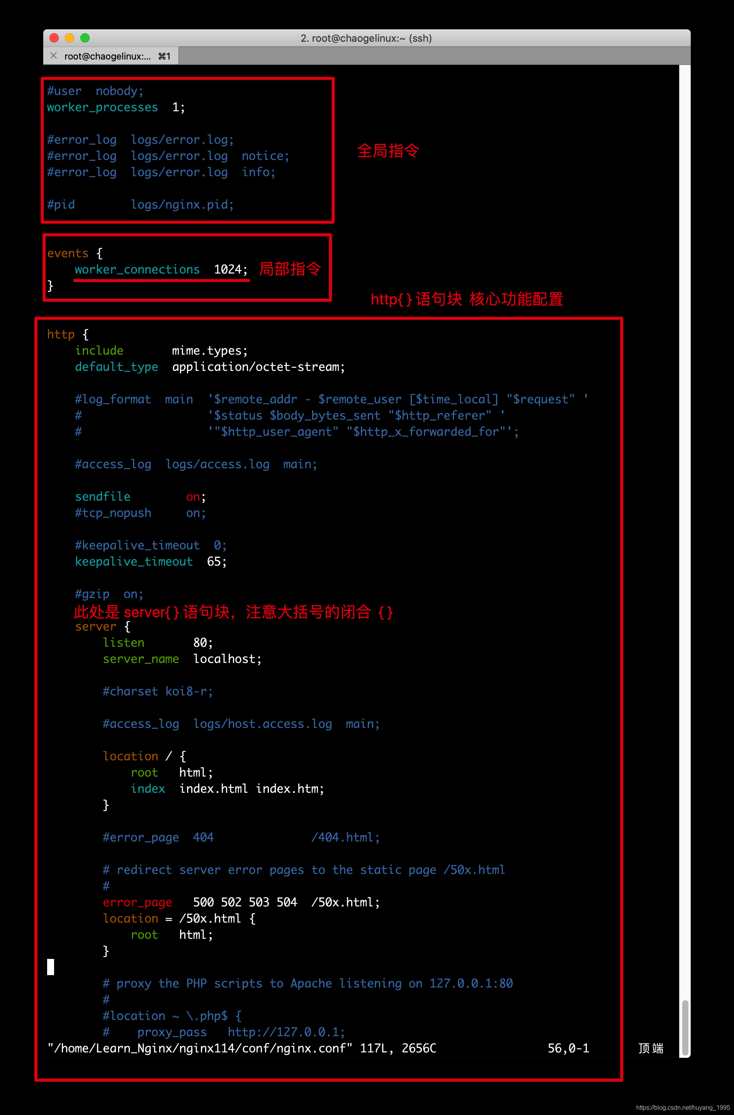Click '500 502 503 504' status codes
This screenshot has height=1115, width=734.
click(245, 902)
